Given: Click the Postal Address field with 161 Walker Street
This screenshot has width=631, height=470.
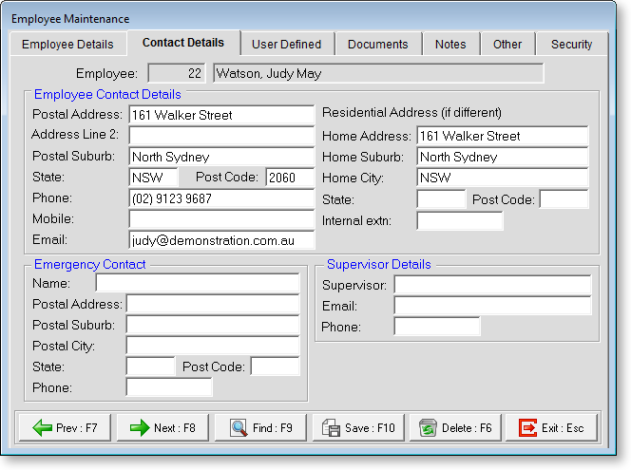Looking at the screenshot, I should point(220,115).
